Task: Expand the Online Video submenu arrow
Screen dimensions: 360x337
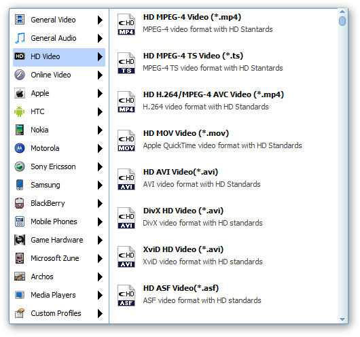Action: 100,75
